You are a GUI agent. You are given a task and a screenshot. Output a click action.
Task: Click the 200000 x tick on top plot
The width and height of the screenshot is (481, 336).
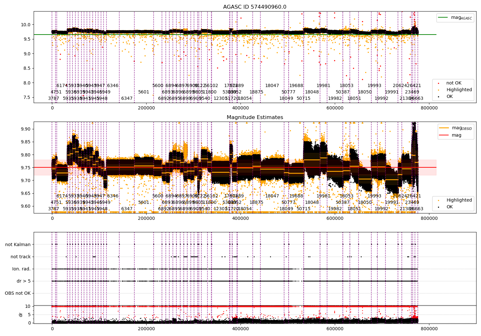[146, 108]
